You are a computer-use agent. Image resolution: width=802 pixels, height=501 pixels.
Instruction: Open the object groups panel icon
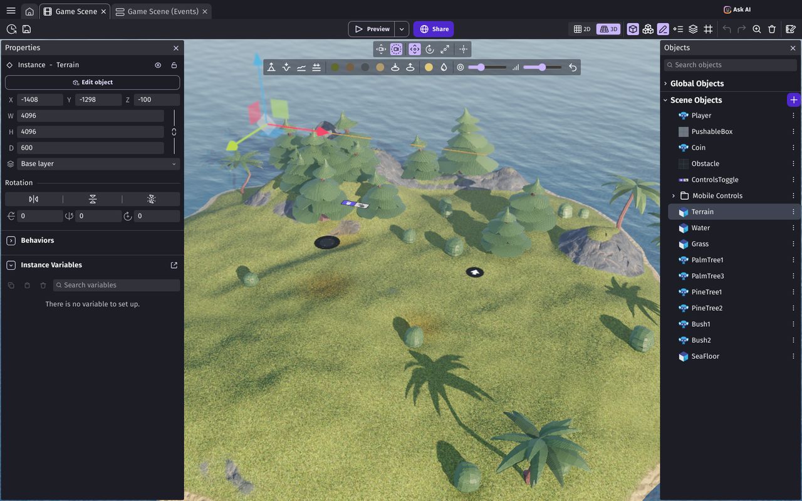click(648, 29)
